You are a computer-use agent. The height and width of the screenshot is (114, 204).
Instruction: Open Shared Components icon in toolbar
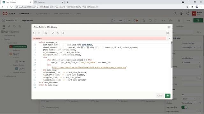(179, 20)
